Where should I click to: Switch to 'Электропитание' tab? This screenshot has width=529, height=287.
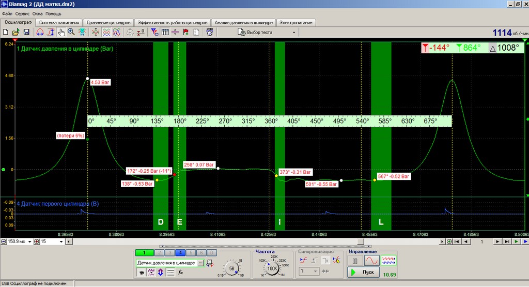coord(296,23)
